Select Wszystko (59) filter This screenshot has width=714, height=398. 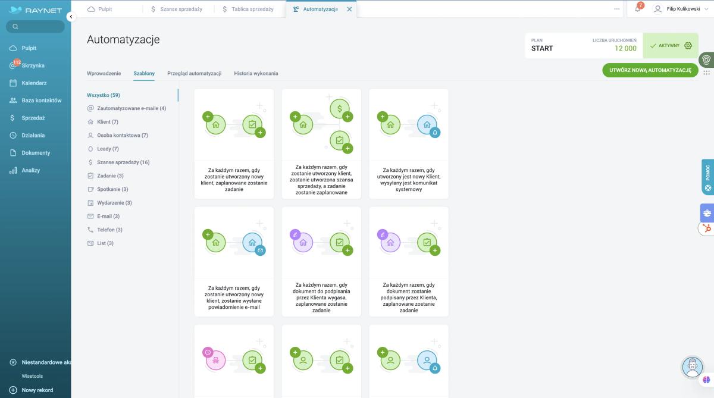coord(104,95)
